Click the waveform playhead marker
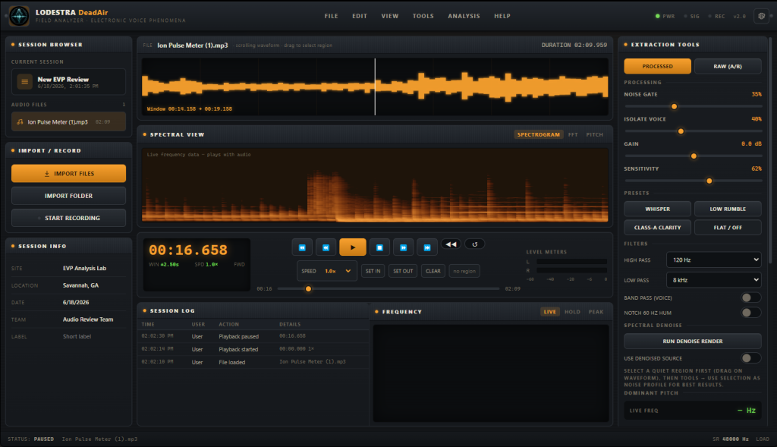The height and width of the screenshot is (447, 777). tap(375, 87)
